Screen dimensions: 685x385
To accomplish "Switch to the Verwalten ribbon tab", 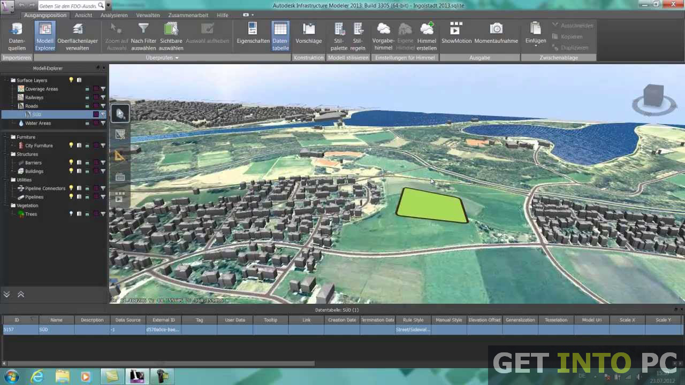I will [148, 15].
